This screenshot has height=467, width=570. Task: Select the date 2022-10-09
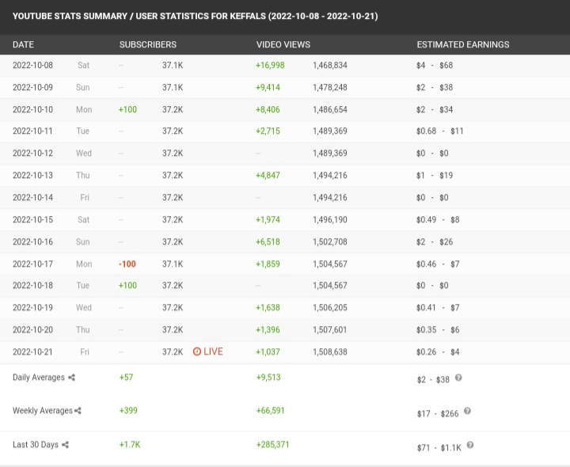[32, 88]
